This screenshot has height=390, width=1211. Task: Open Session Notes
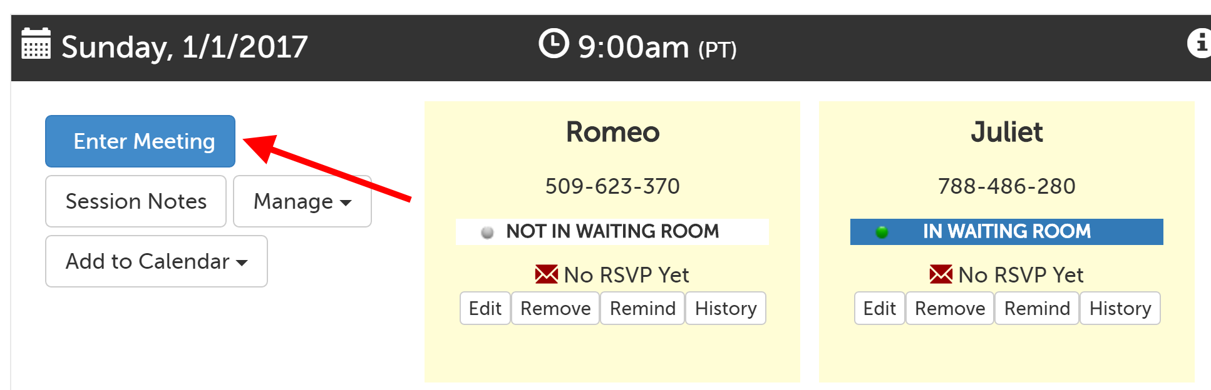(136, 201)
